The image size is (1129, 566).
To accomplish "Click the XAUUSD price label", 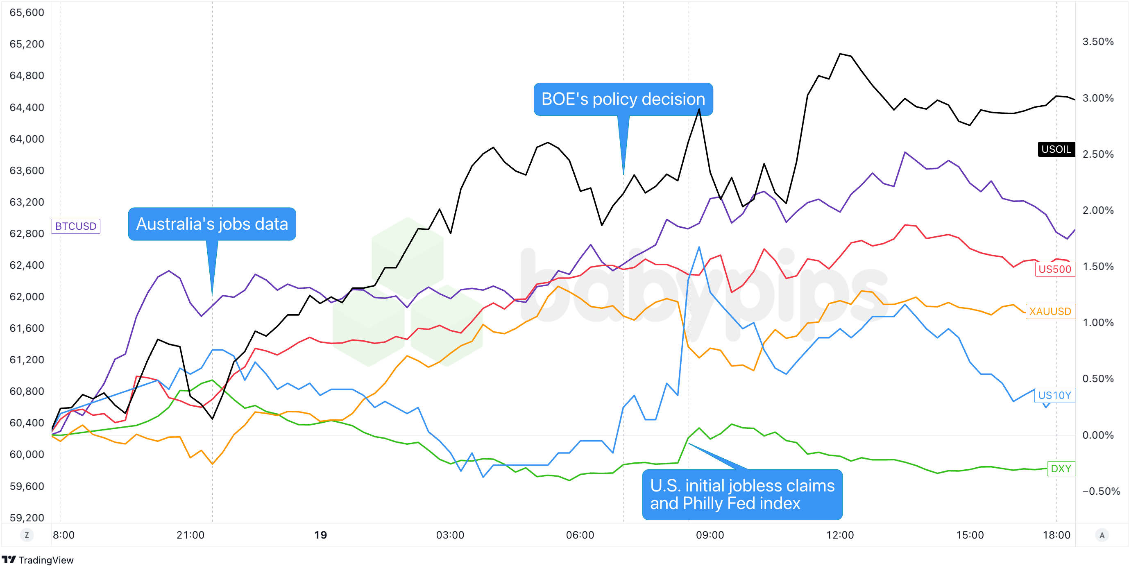I will [1050, 312].
